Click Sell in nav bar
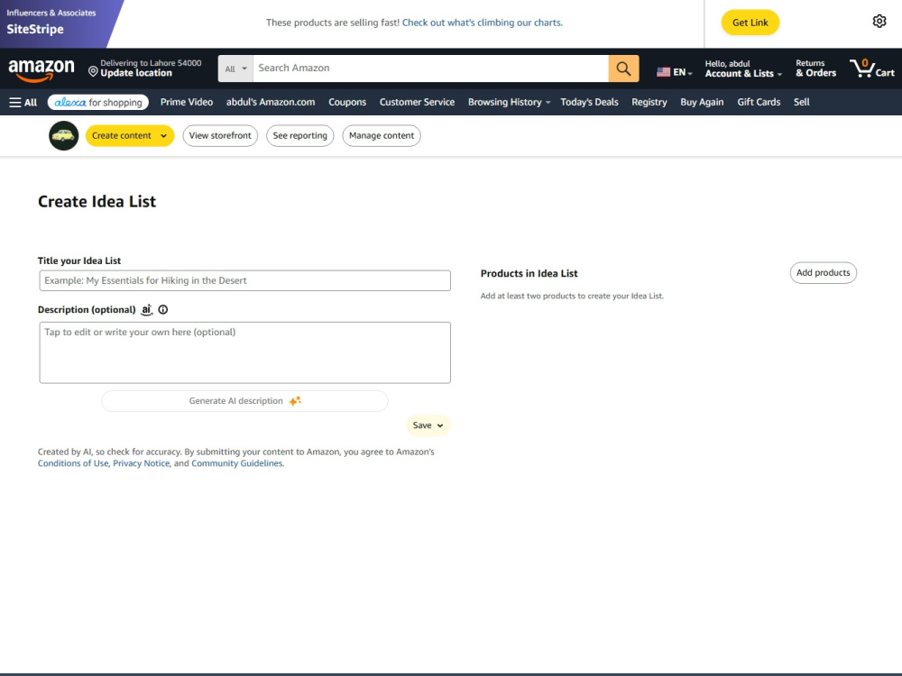This screenshot has width=902, height=676. click(801, 103)
